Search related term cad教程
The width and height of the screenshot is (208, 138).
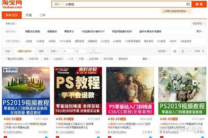(40, 41)
